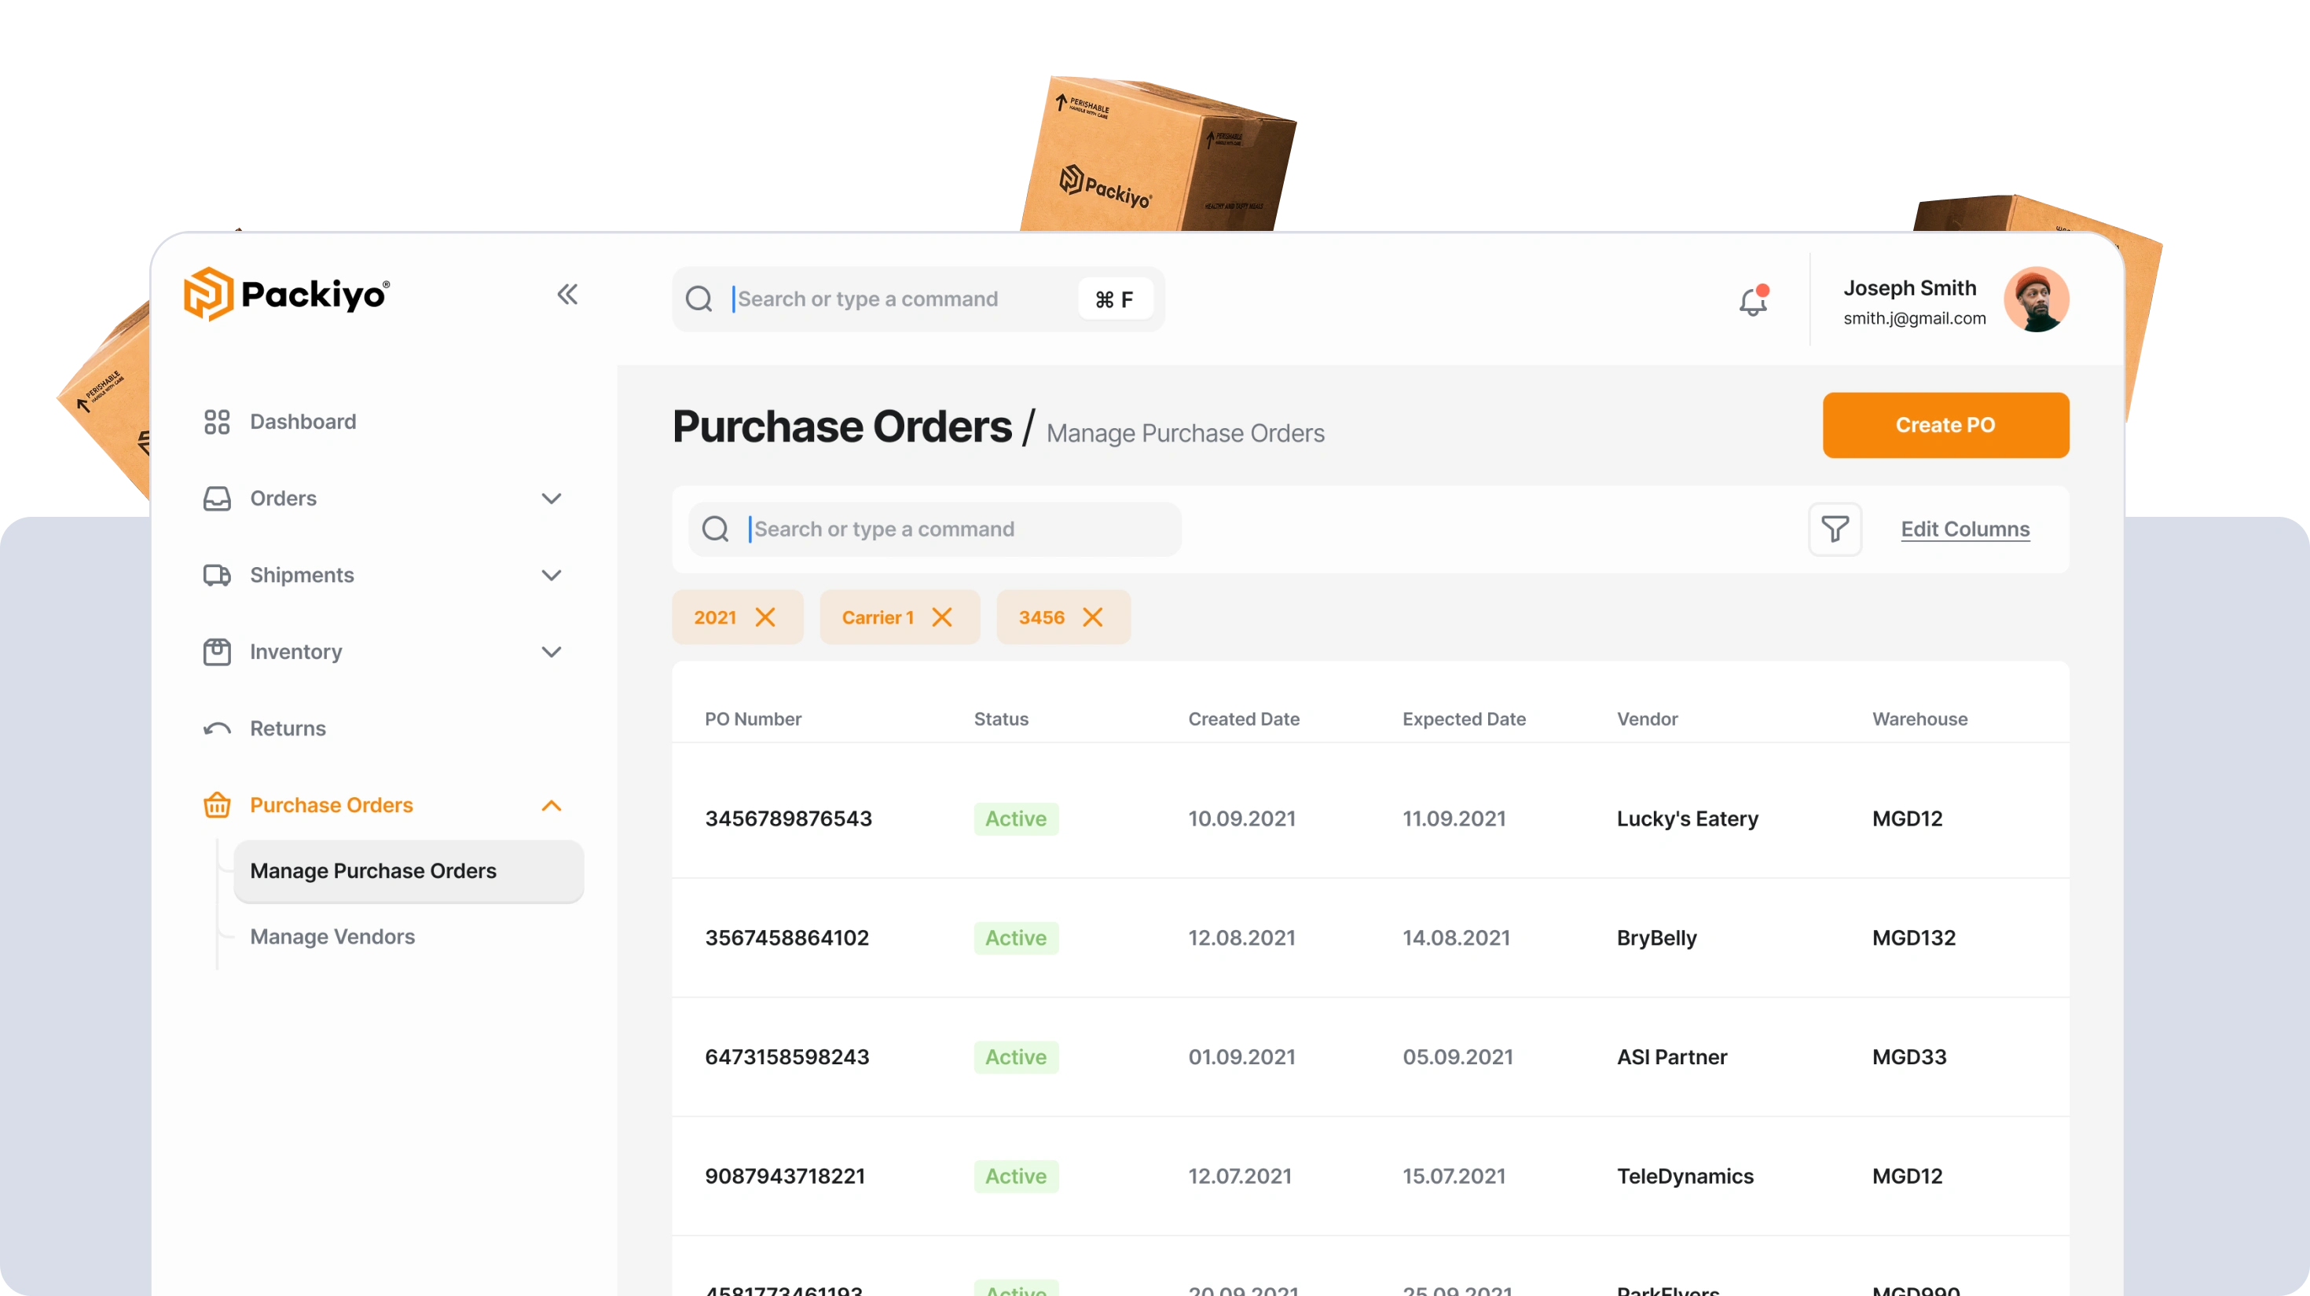
Task: Click Active status for Lucky's Eatery row
Action: click(x=1015, y=818)
